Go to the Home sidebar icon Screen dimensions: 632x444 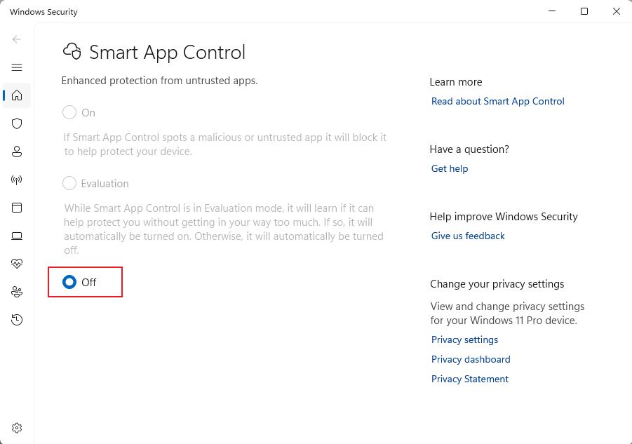pos(17,95)
